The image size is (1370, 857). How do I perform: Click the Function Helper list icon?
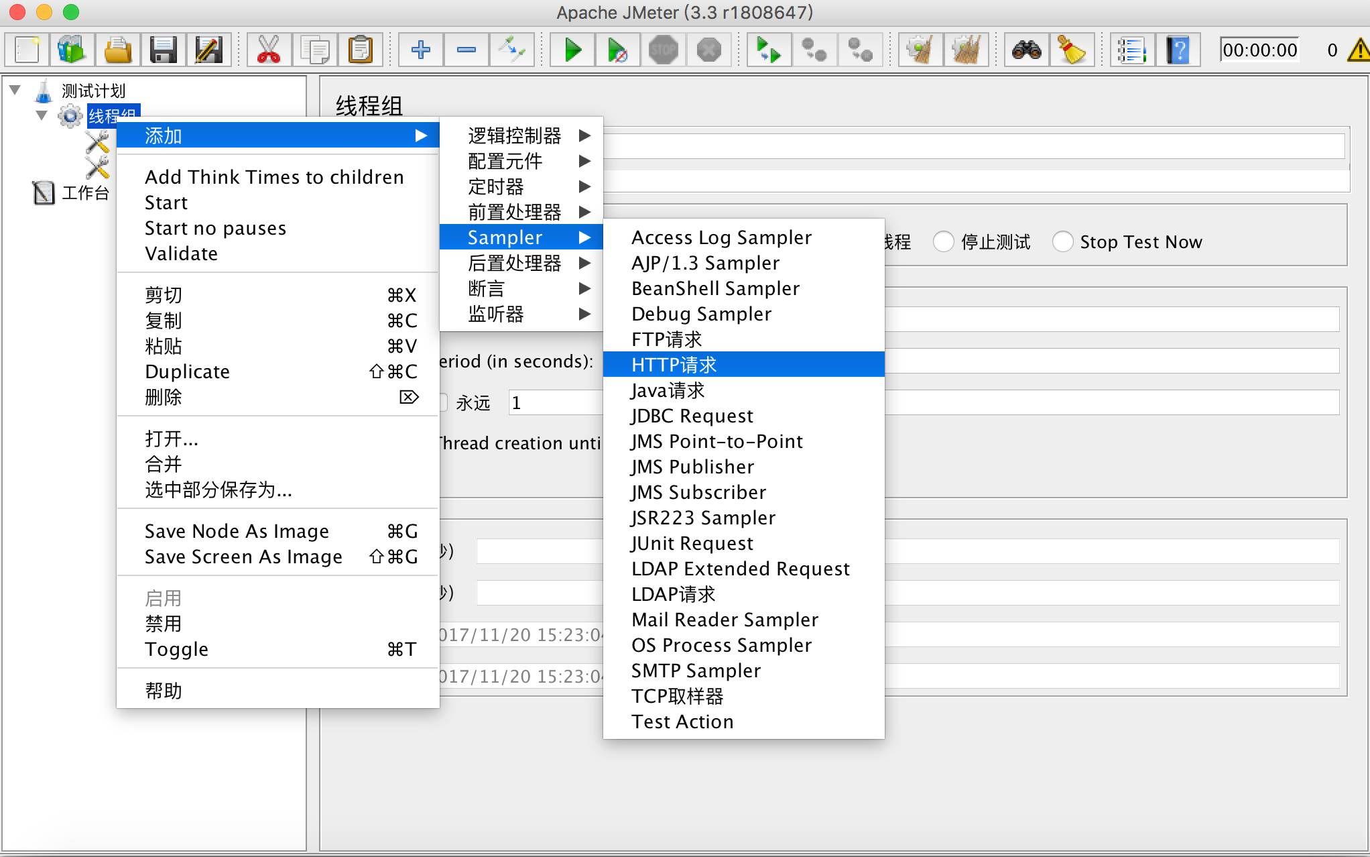[1132, 50]
